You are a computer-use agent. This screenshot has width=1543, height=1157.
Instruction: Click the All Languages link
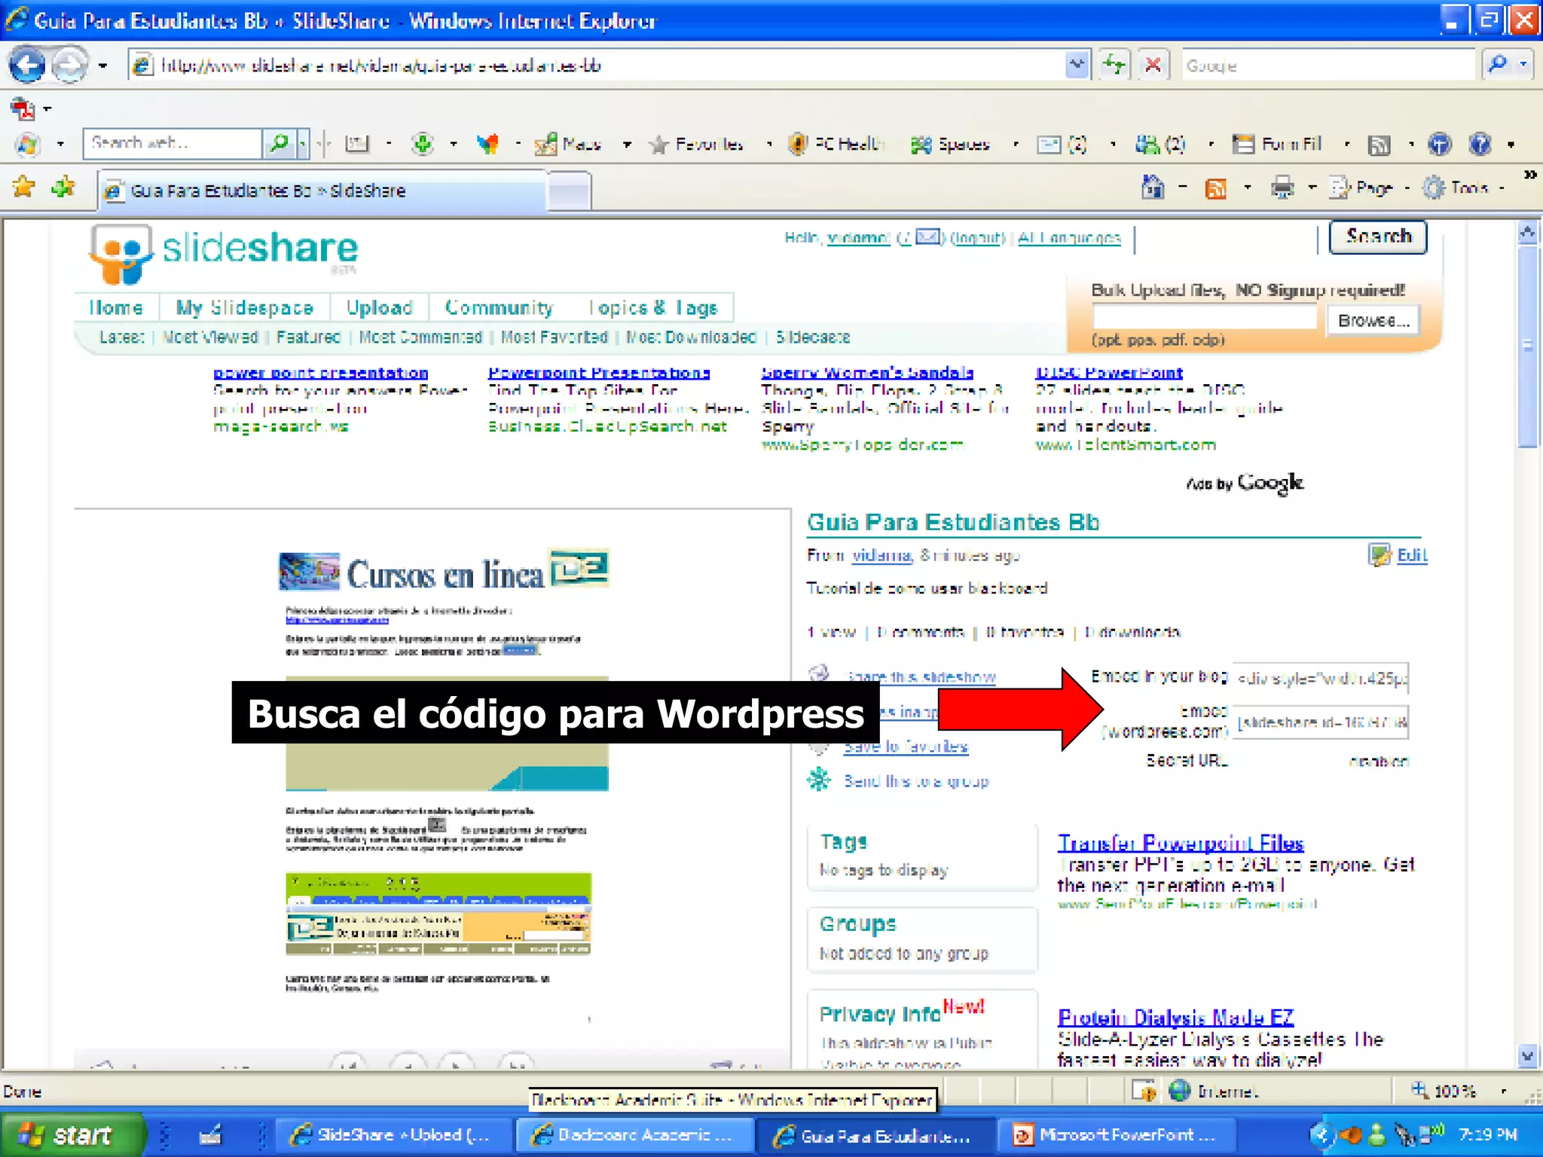coord(1069,238)
